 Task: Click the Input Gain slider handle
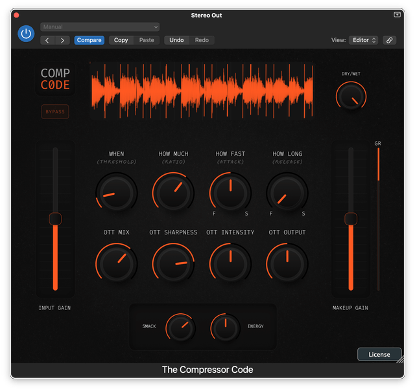[55, 219]
